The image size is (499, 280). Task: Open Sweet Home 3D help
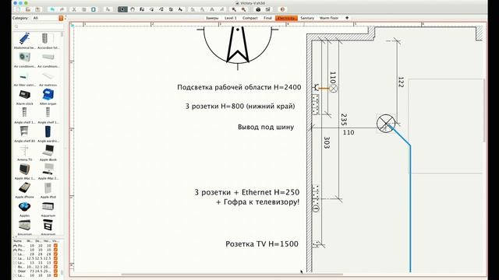(282, 9)
